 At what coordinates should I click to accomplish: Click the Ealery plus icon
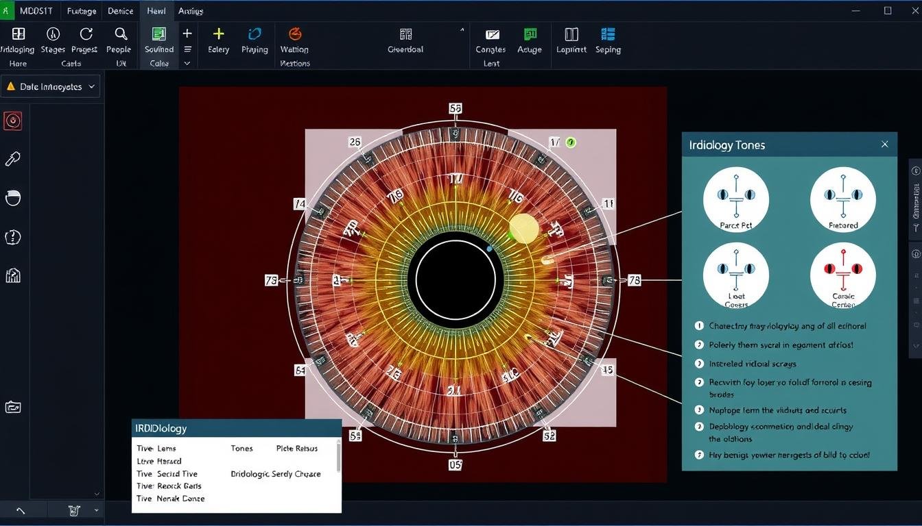pos(218,34)
